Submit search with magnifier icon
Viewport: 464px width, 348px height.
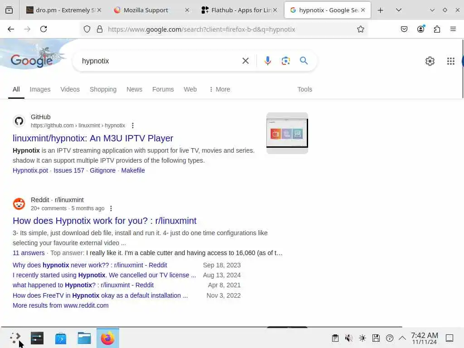click(304, 61)
